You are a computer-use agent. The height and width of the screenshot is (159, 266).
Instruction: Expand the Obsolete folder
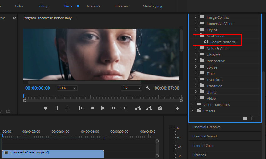(196, 54)
